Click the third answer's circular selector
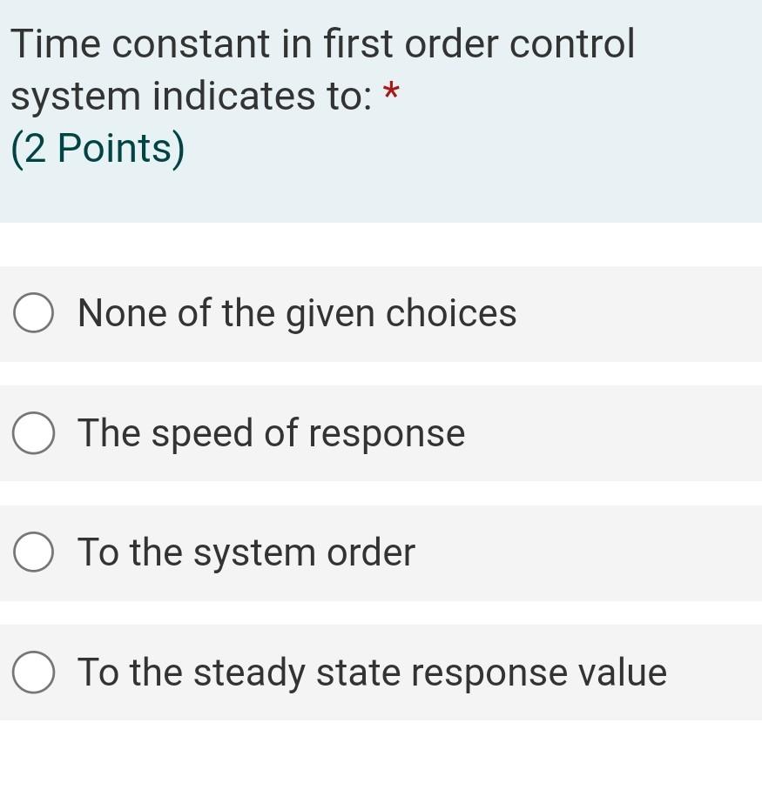 [33, 551]
